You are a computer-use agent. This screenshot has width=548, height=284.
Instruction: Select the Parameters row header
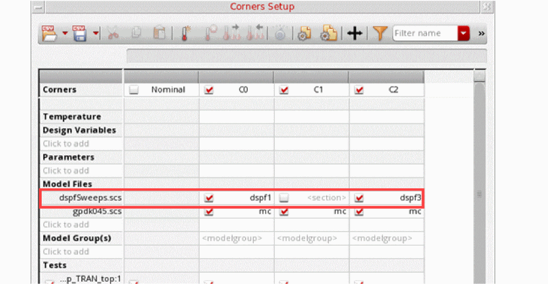pos(69,157)
